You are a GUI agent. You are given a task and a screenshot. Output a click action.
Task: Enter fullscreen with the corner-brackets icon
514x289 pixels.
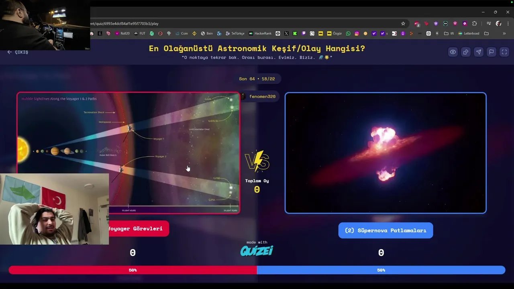(x=504, y=52)
